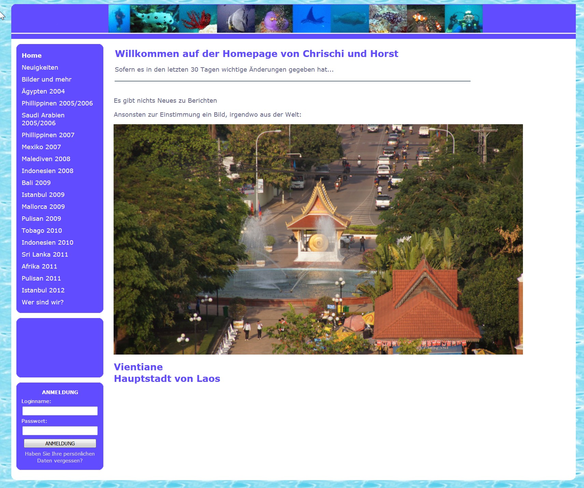This screenshot has width=584, height=488.
Task: Open the Home menu item
Action: click(32, 56)
